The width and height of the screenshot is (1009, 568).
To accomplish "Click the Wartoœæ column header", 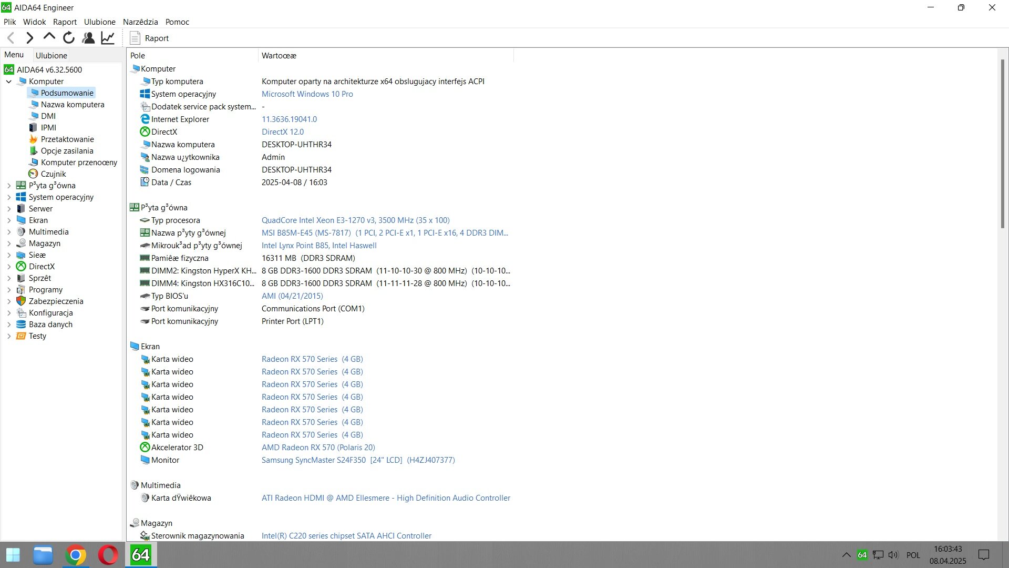I will [386, 55].
